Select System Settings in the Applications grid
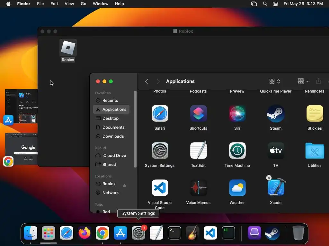This screenshot has height=246, width=329. [160, 151]
